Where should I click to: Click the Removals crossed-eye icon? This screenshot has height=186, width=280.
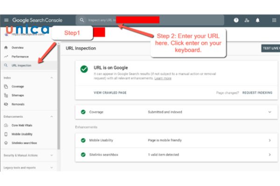(x=6, y=104)
